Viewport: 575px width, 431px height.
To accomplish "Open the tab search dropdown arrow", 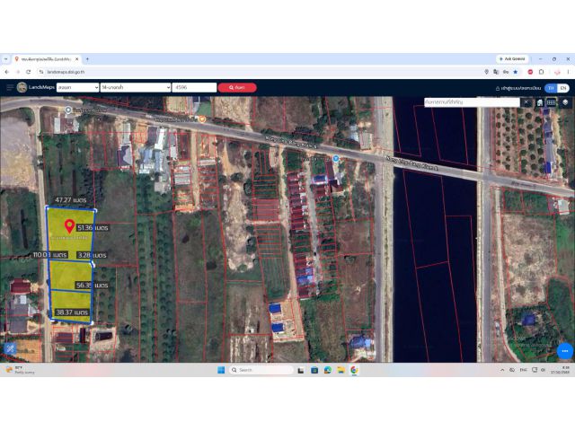I will pos(6,59).
